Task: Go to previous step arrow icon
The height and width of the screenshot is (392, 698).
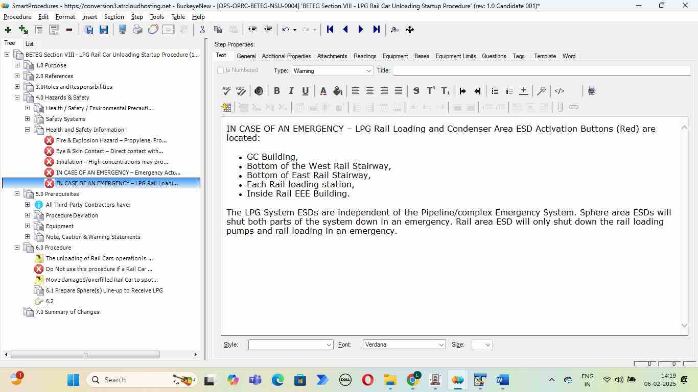Action: tap(345, 30)
